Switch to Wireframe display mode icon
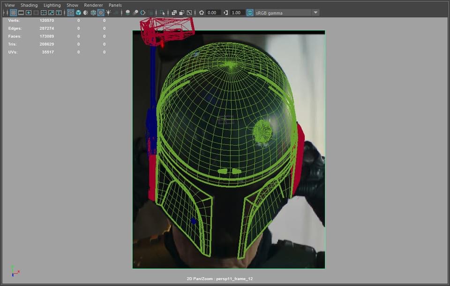The height and width of the screenshot is (286, 450). [x=71, y=13]
